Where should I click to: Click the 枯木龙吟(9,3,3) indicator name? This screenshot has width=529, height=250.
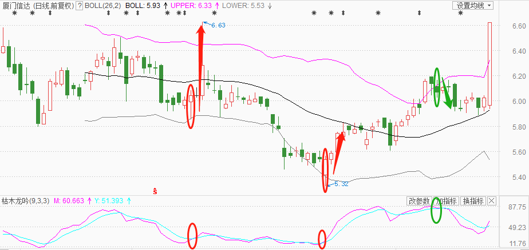26,201
